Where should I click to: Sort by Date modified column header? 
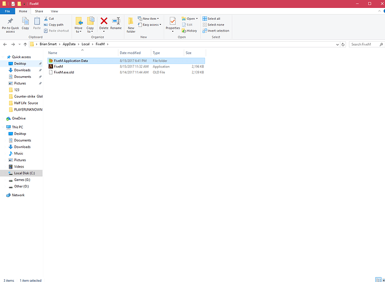134,52
